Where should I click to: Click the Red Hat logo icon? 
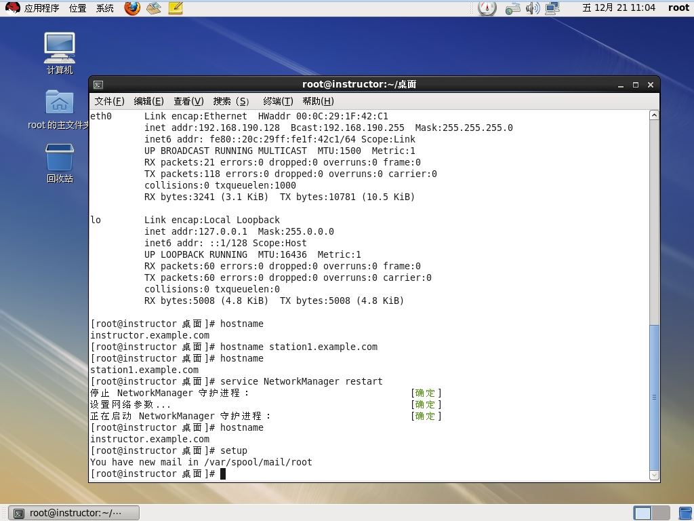point(12,8)
